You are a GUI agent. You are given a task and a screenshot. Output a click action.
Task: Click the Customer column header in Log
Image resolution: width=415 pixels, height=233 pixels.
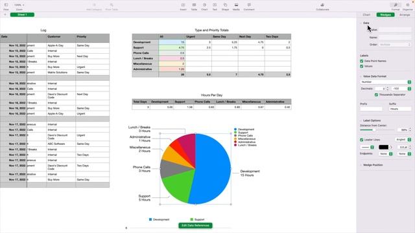pos(61,38)
